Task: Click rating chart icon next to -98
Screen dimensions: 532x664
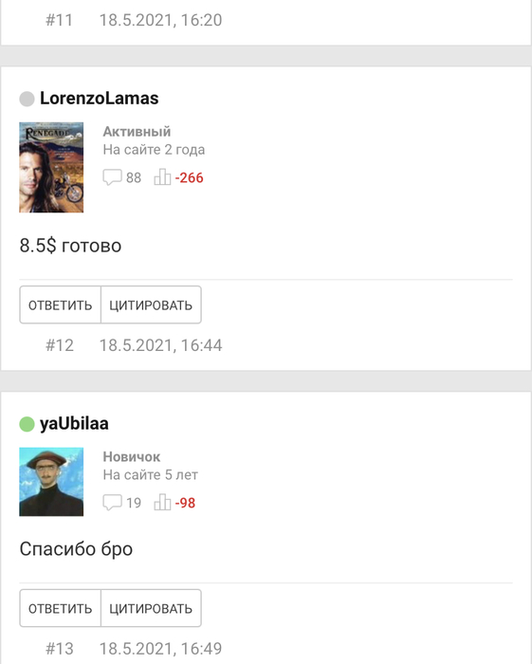Action: click(x=162, y=502)
